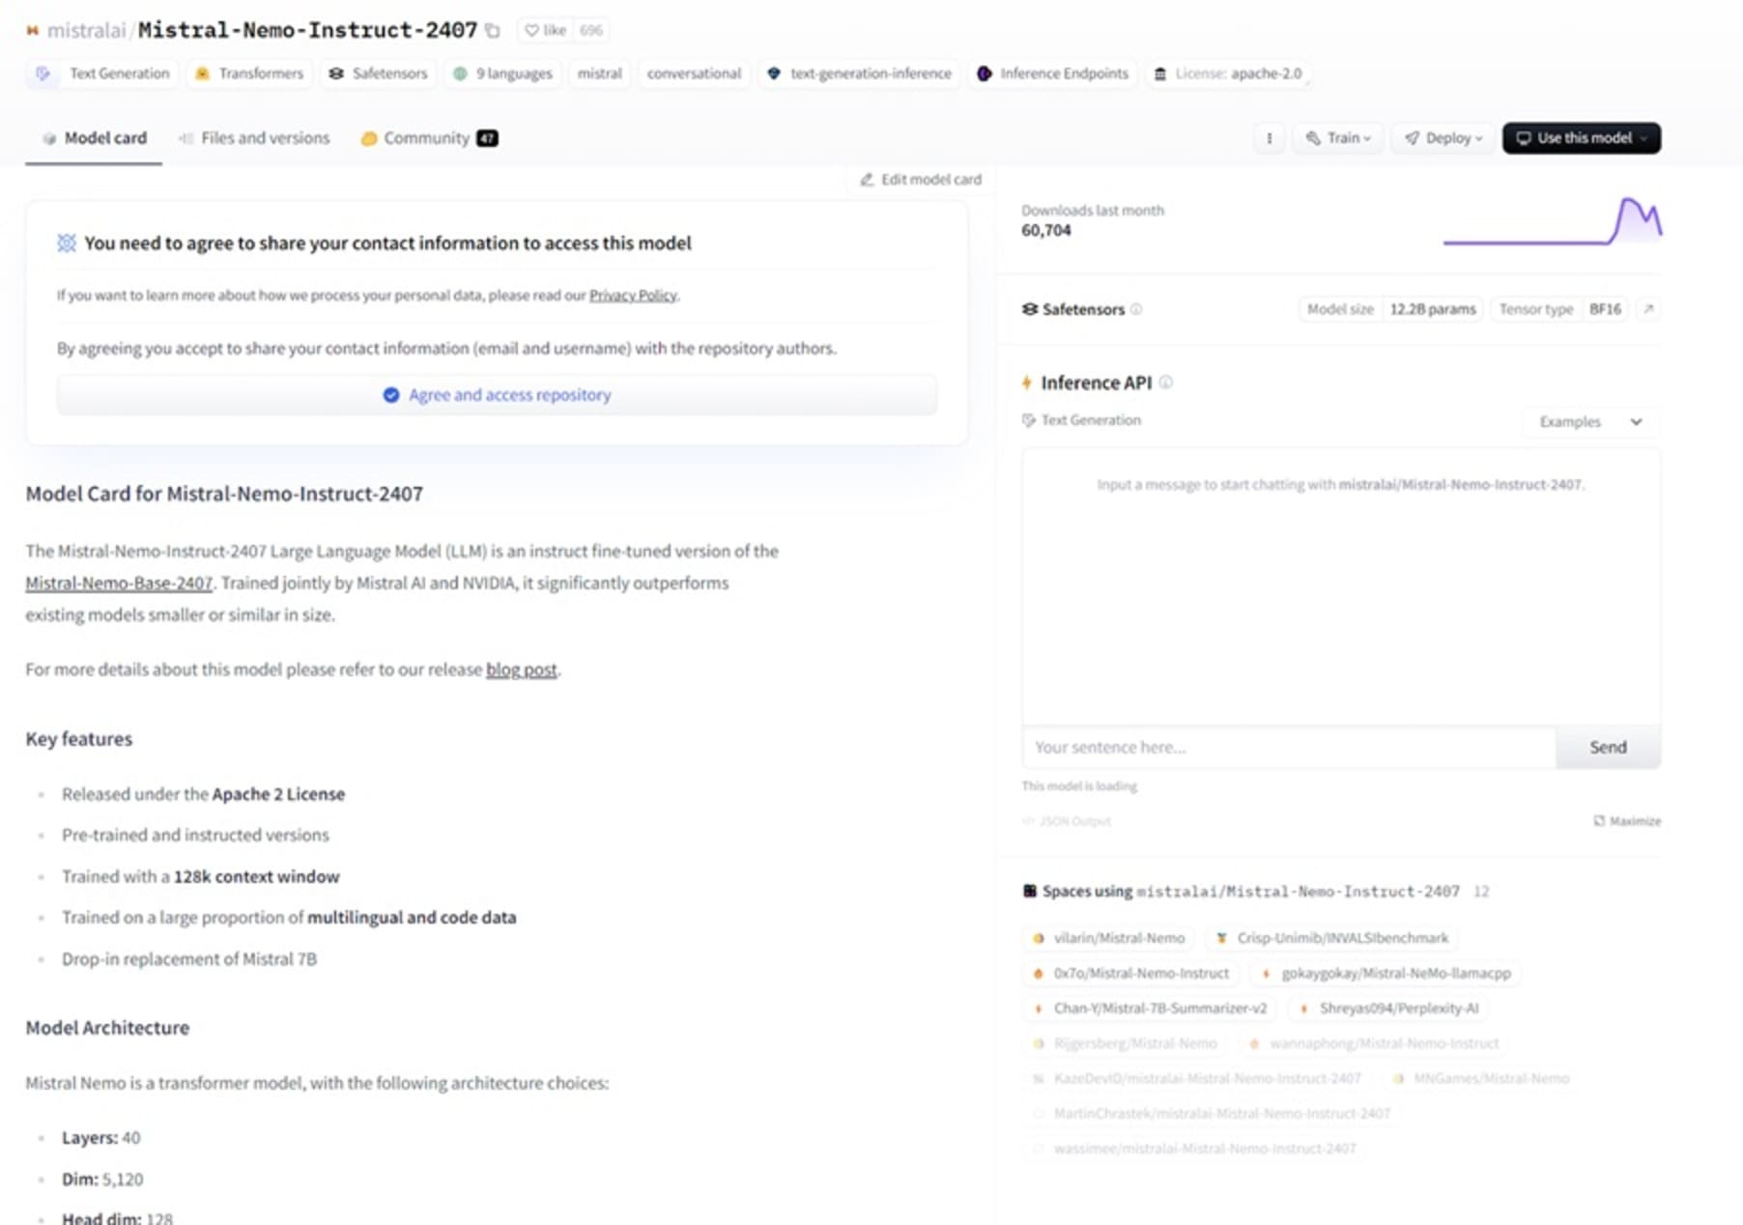Click Agree and access repository
Viewport: 1743px width, 1225px height.
click(497, 395)
